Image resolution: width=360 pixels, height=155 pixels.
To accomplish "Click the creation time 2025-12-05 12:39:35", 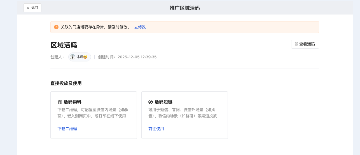I will point(137,57).
